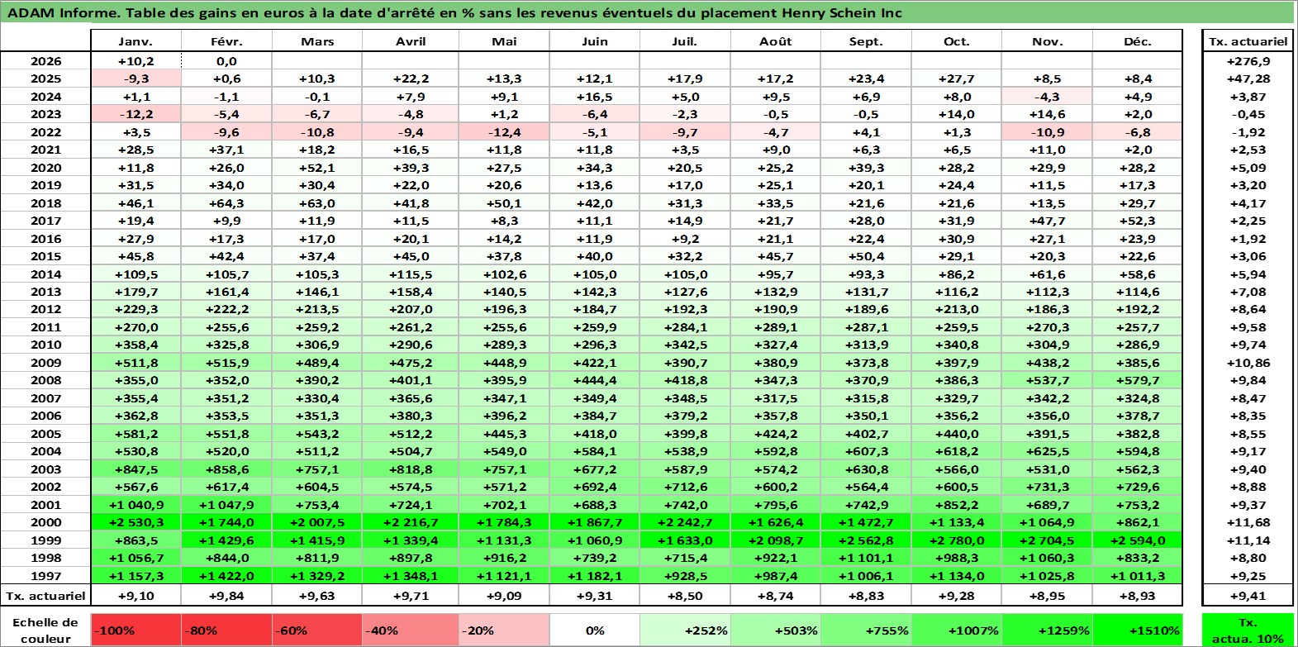The width and height of the screenshot is (1298, 647).
Task: Select the overall Tx. actuariel value '+9,41'
Action: (x=1248, y=595)
